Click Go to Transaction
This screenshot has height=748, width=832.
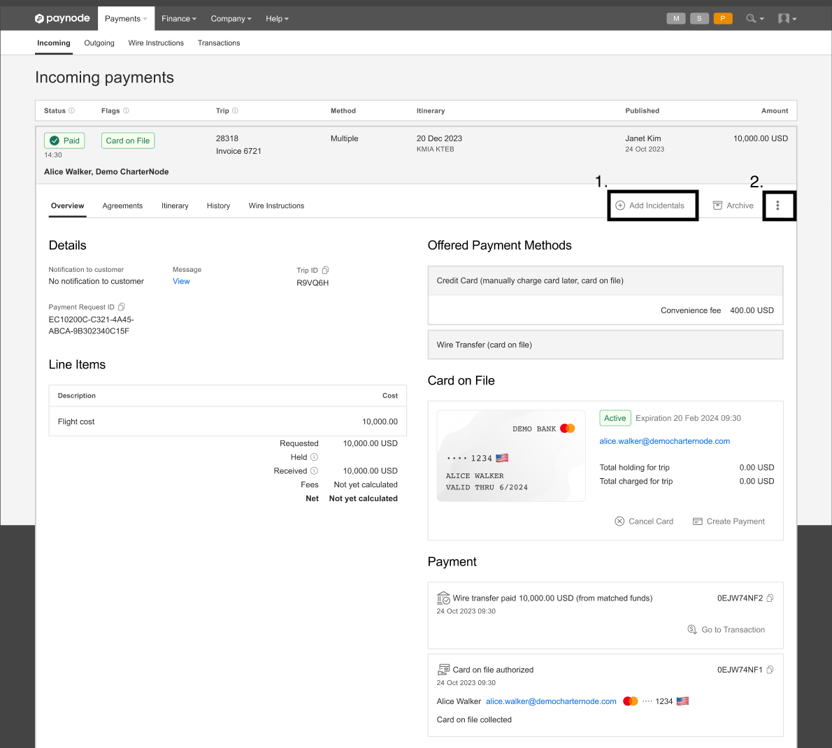[726, 630]
